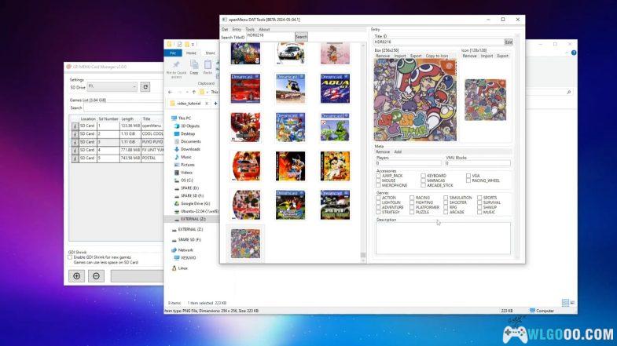Tick the MARACAS accessory checkbox

pos(424,180)
